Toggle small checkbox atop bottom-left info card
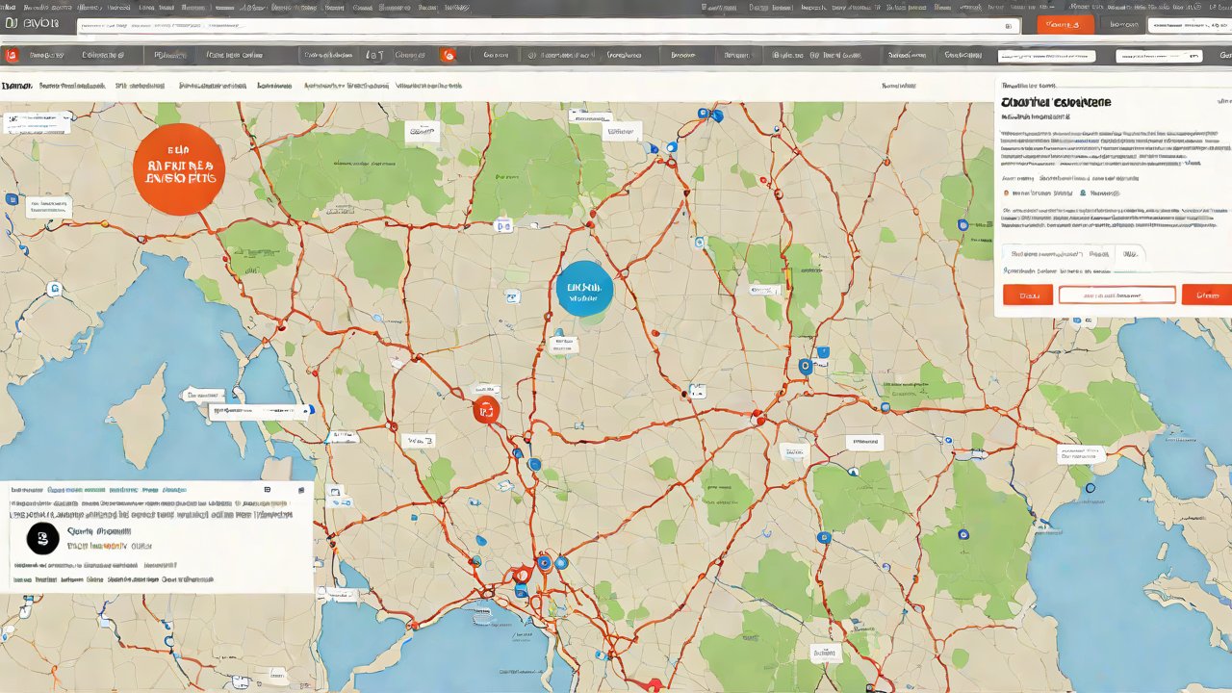The image size is (1232, 693). pyautogui.click(x=301, y=490)
